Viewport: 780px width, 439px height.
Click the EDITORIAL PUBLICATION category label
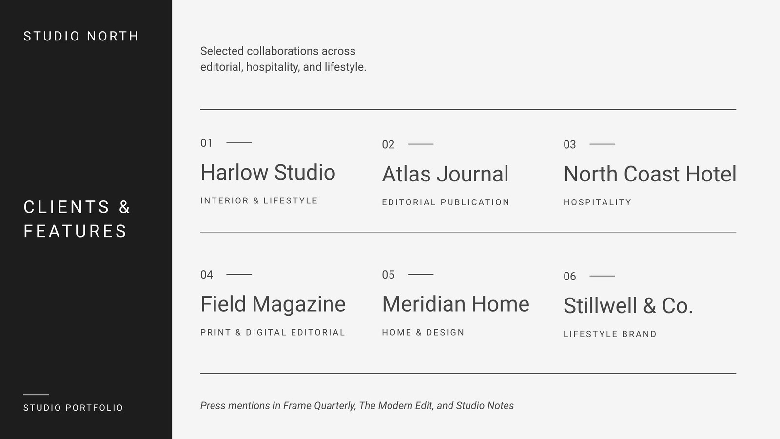446,202
